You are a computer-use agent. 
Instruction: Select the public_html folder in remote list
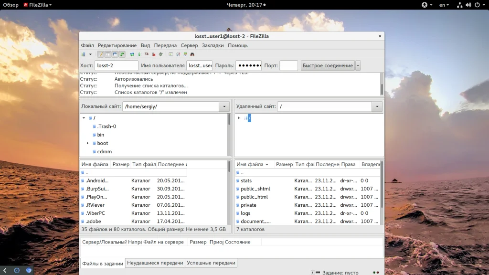coord(254,197)
